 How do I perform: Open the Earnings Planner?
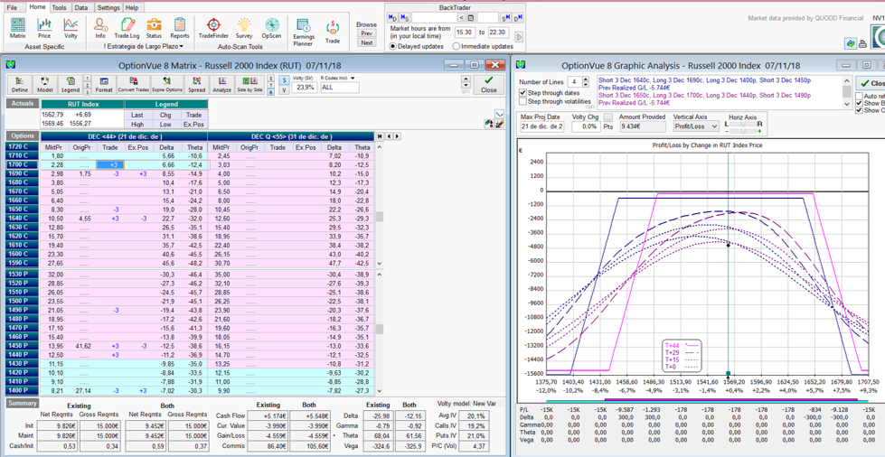pos(304,32)
